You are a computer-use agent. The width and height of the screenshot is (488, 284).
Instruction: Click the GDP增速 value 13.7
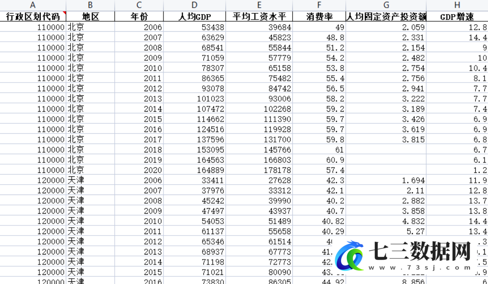[x=457, y=201]
